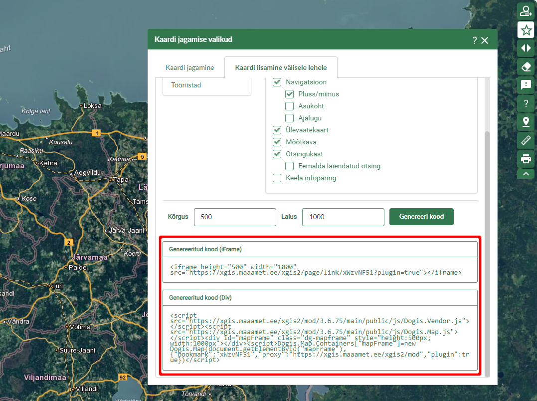The image size is (537, 401).
Task: Click the Kose label on map
Action: (29, 199)
